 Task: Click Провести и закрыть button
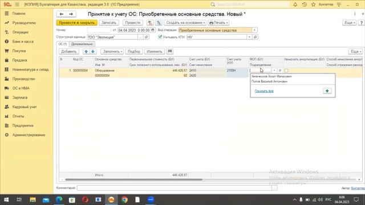pos(76,23)
